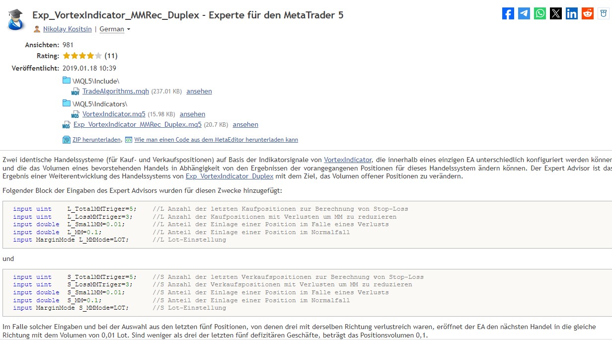Screen dimensions: 612x340
Task: Share on Reddit
Action: point(588,13)
